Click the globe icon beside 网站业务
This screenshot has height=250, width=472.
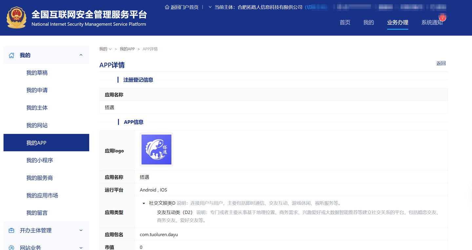click(11, 248)
